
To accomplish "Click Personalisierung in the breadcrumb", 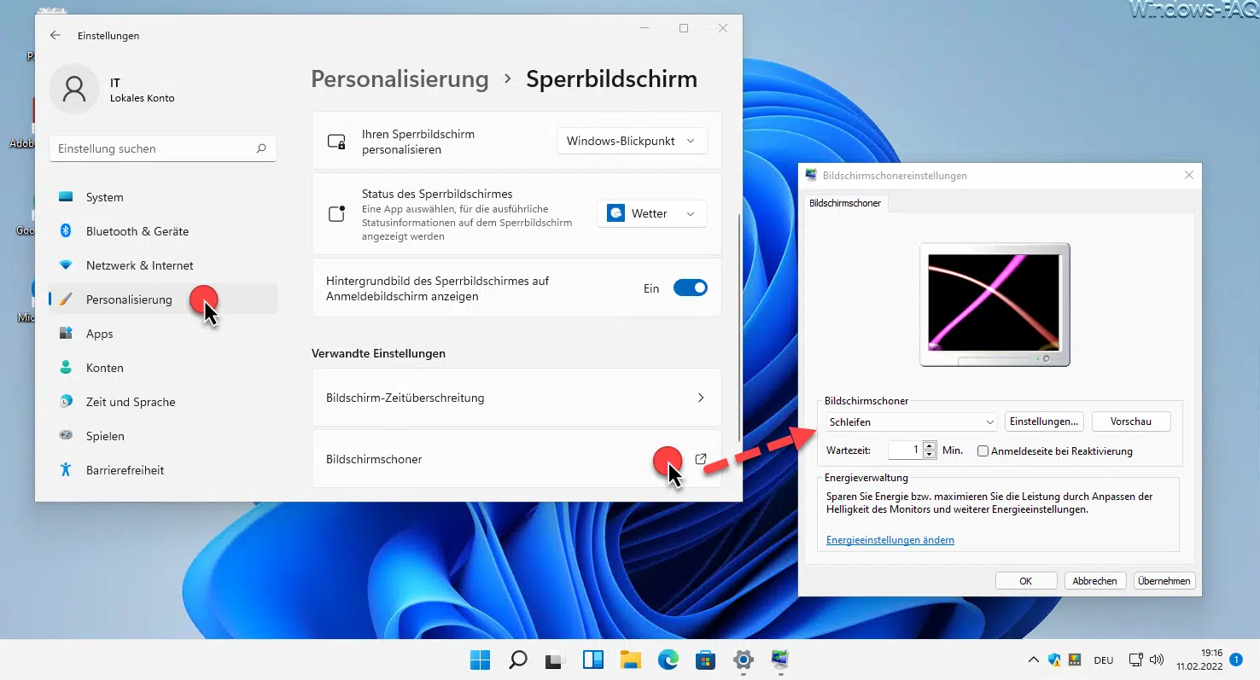I will pyautogui.click(x=400, y=79).
